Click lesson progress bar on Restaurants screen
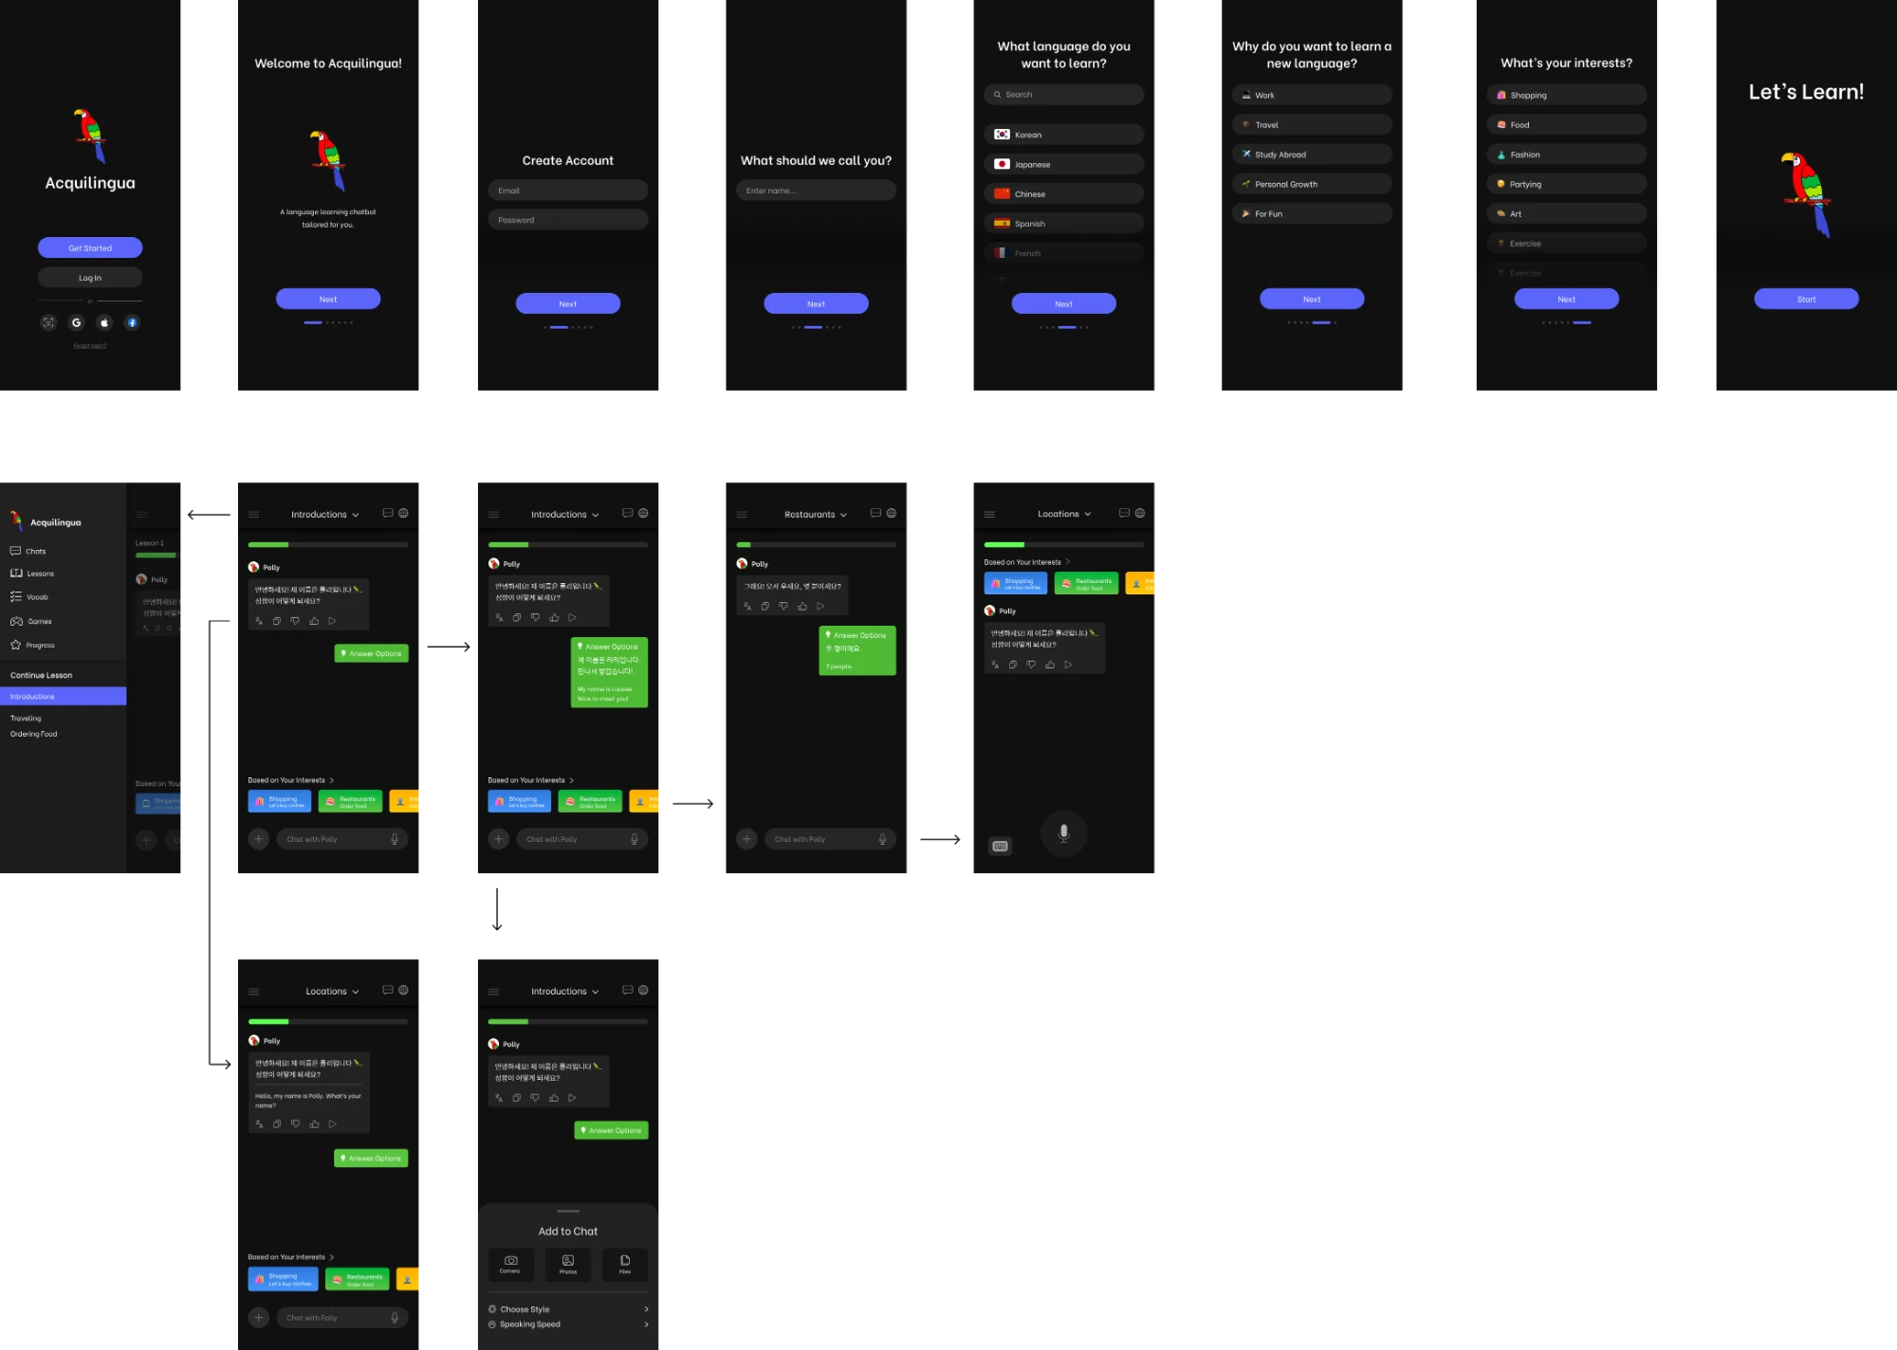Screen dimensions: 1897x1350 click(816, 545)
